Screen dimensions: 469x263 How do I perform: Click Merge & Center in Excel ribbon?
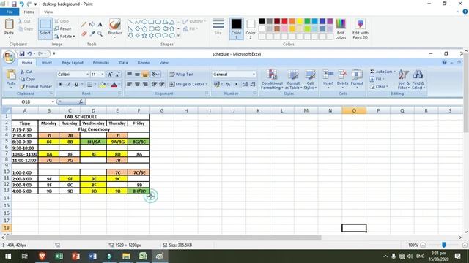tap(188, 85)
